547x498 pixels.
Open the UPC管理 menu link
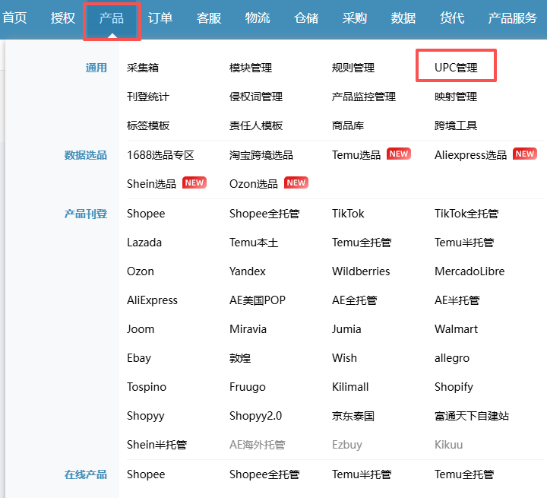click(x=456, y=68)
